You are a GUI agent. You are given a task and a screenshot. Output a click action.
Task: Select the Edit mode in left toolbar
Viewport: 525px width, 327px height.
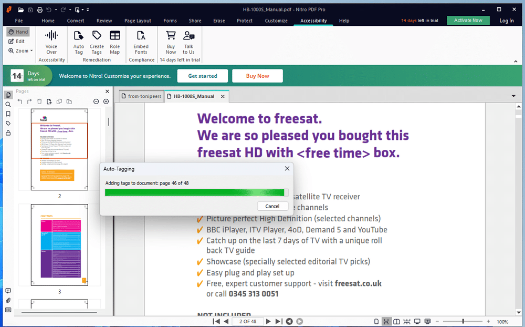pos(17,41)
